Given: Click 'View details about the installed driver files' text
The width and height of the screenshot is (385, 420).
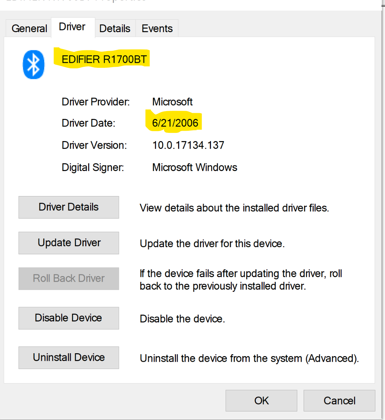Looking at the screenshot, I should click(234, 208).
